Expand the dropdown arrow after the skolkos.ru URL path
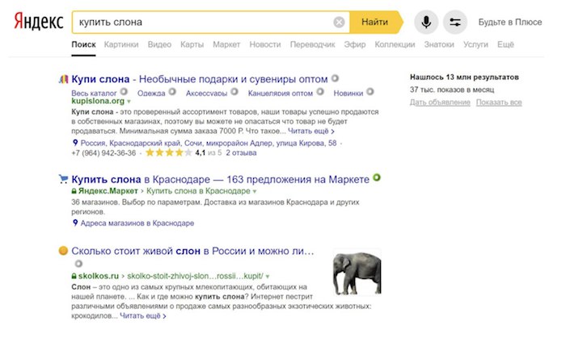The height and width of the screenshot is (342, 566). tap(268, 277)
